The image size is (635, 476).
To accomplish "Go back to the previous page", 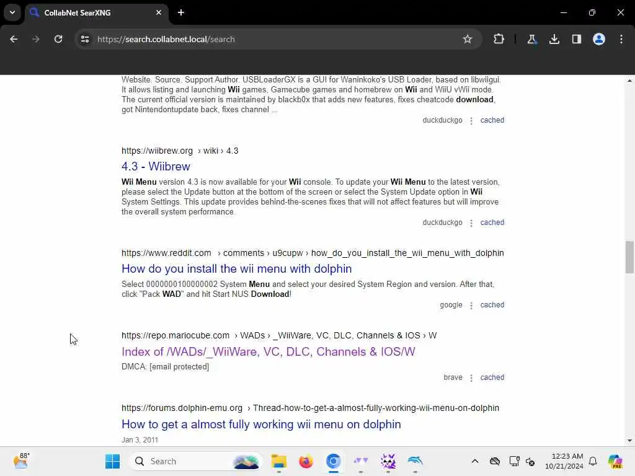I will (14, 39).
